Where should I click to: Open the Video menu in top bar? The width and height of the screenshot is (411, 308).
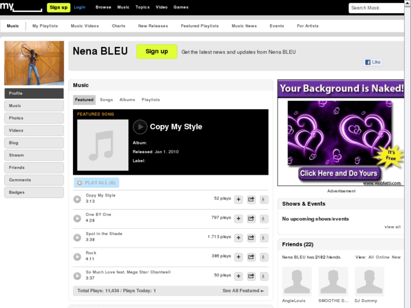point(162,7)
